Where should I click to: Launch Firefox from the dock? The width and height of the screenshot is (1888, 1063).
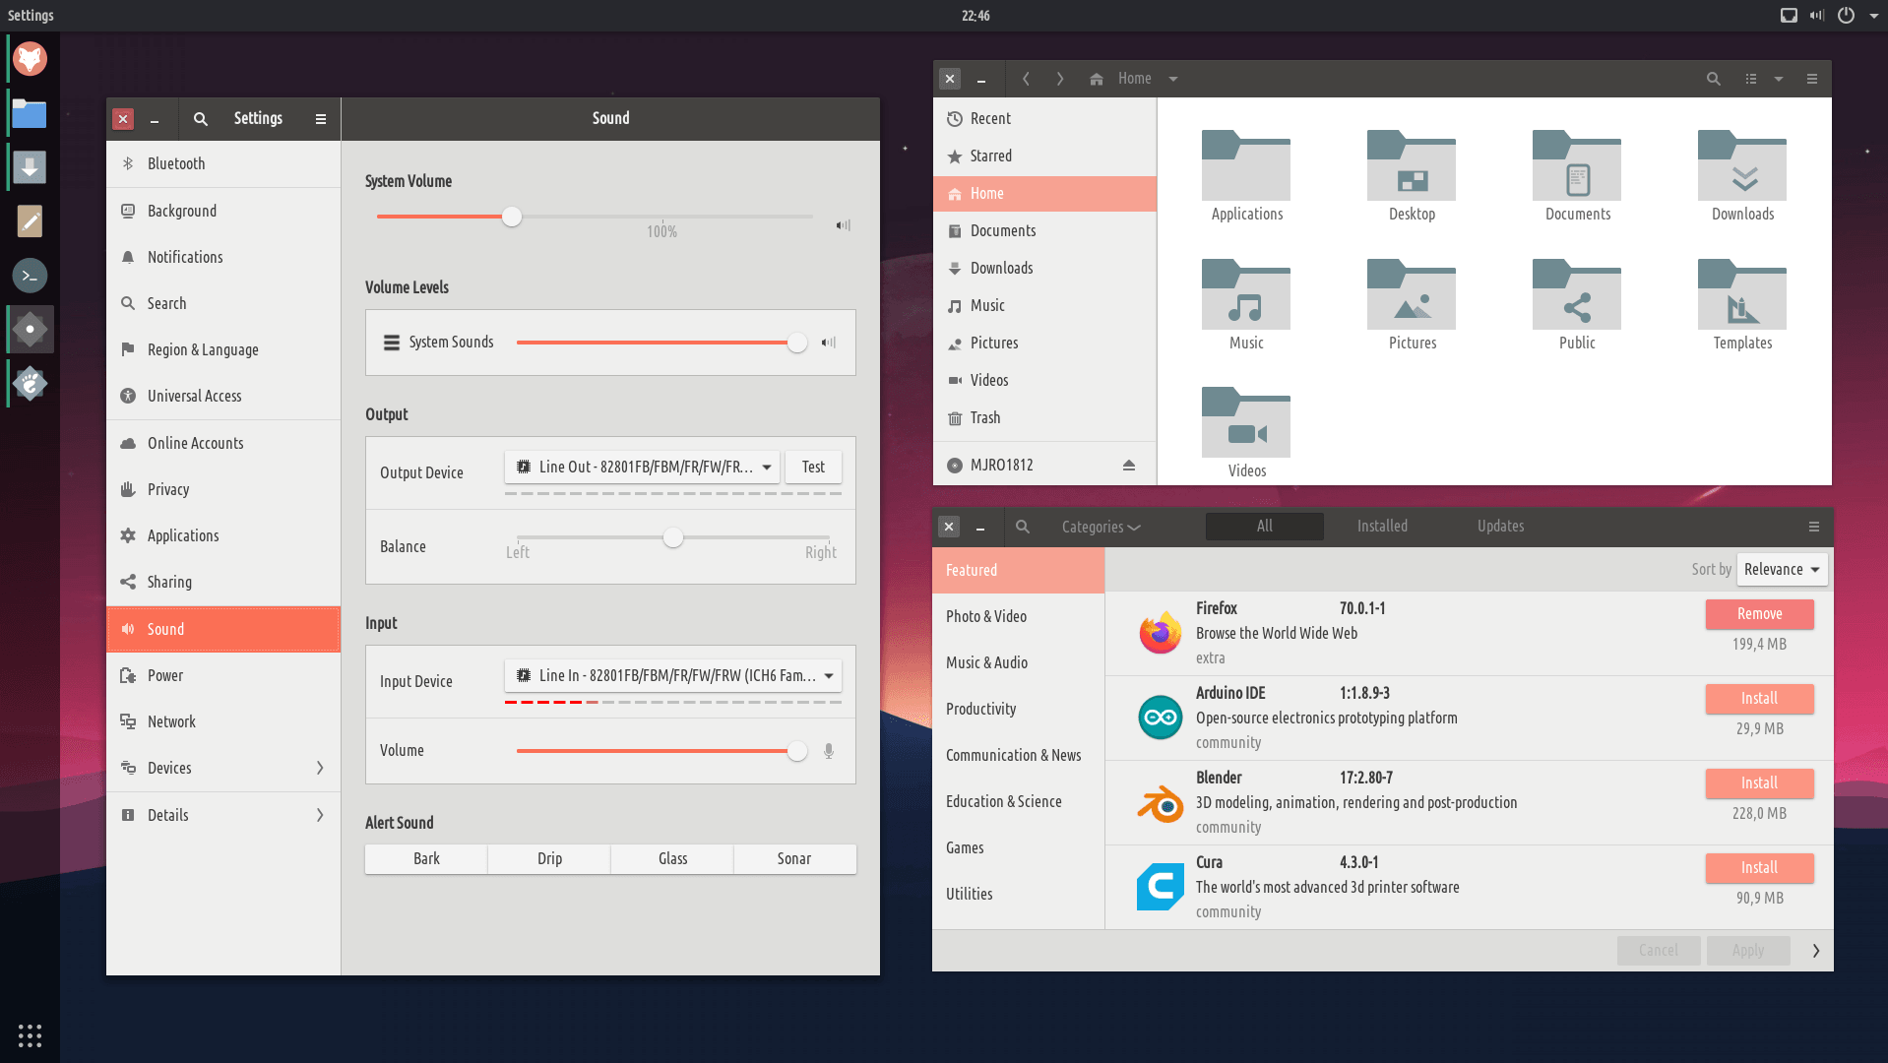[30, 59]
